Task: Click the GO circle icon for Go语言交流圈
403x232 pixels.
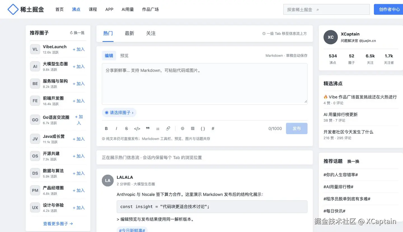Action: point(35,120)
